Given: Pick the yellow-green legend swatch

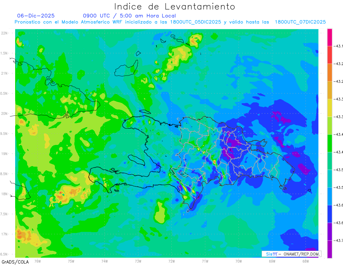Looking at the screenshot, I should click(x=330, y=125).
